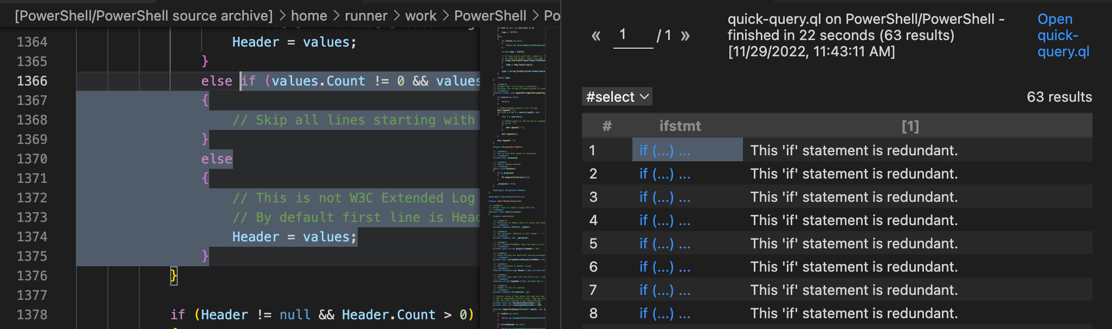1112x329 pixels.
Task: Go to previous results page arrow
Action: pyautogui.click(x=596, y=36)
